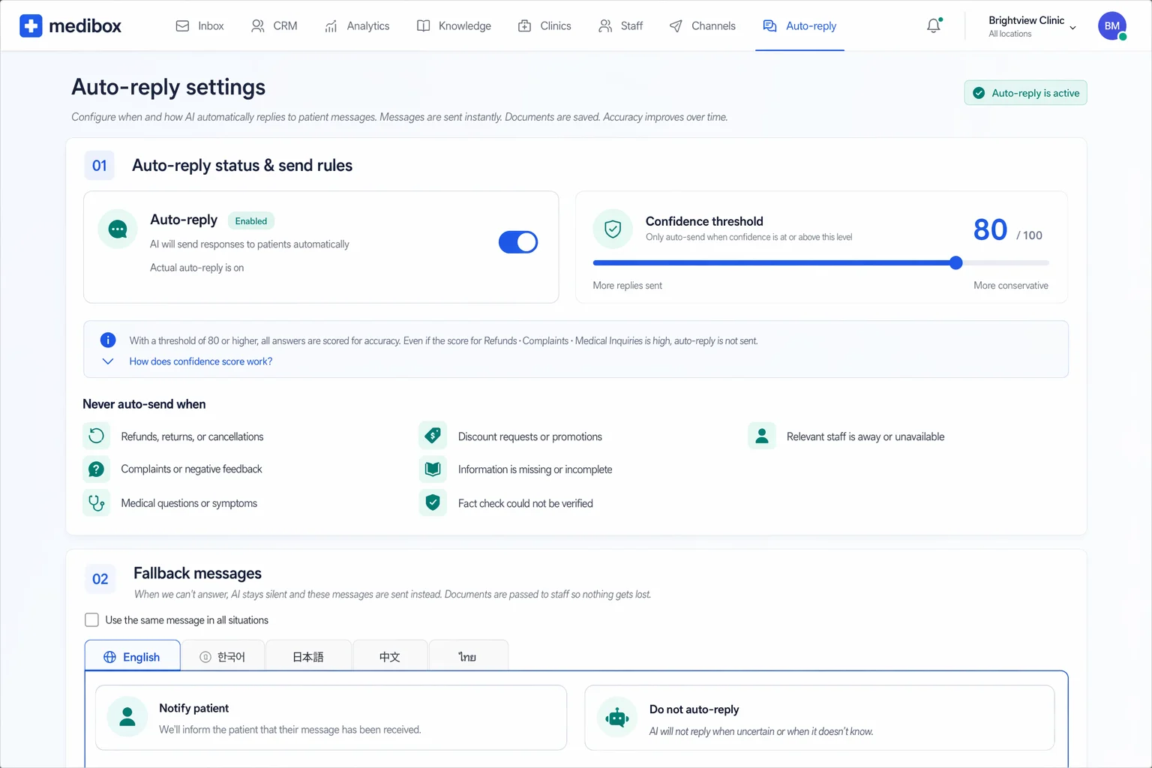Click the stethoscope icon for Medical questions
1152x768 pixels.
point(97,502)
